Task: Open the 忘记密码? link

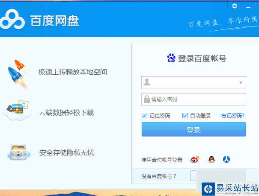Action: pyautogui.click(x=233, y=116)
